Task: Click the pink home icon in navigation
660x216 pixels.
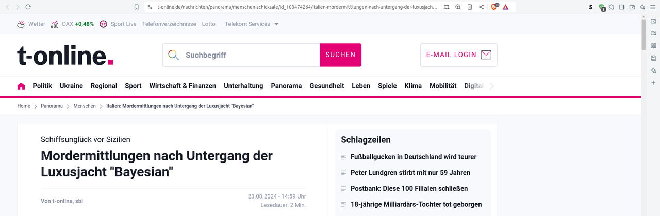Action: (x=21, y=86)
